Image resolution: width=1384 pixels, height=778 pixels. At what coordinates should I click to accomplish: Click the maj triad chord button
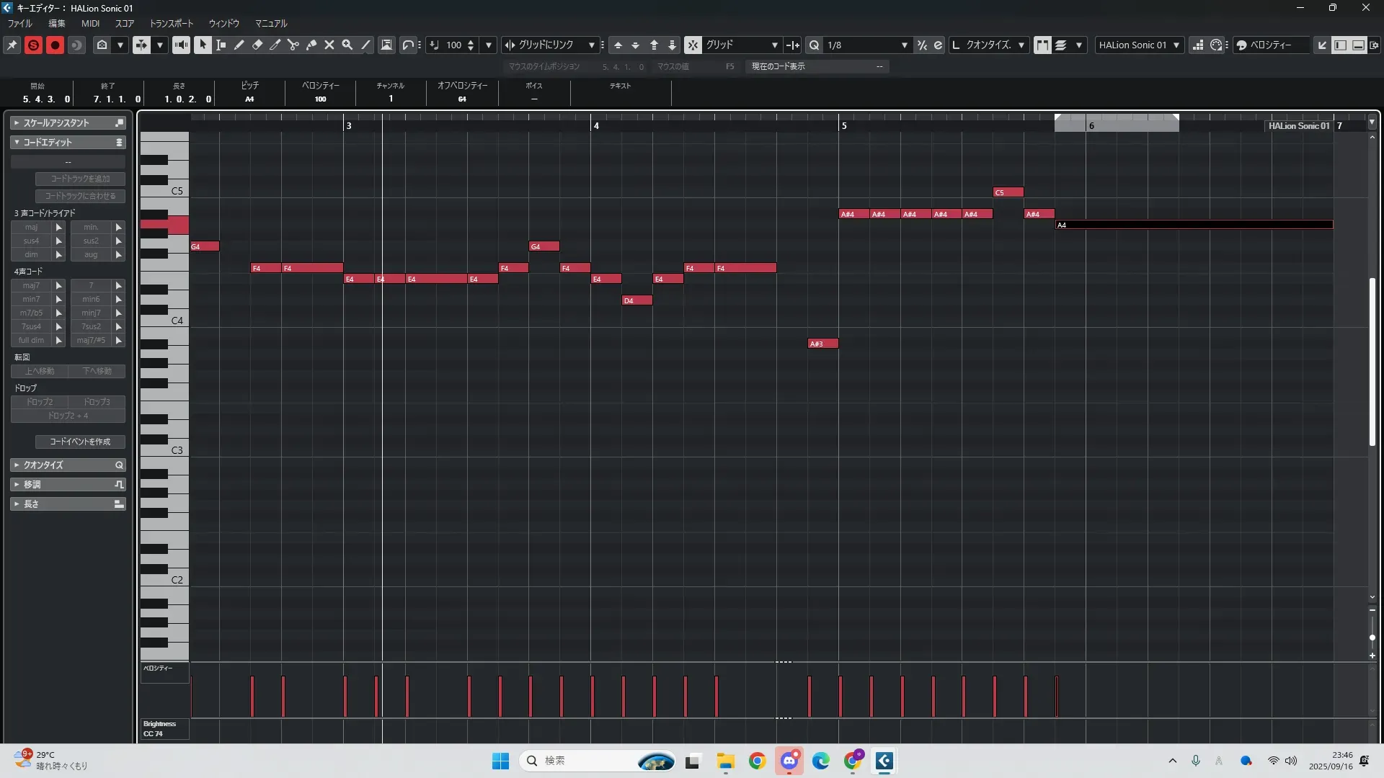click(31, 227)
